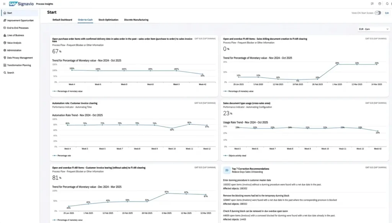The width and height of the screenshot is (392, 223).
Task: Click the 67 % value in first card
Action: pyautogui.click(x=57, y=51)
